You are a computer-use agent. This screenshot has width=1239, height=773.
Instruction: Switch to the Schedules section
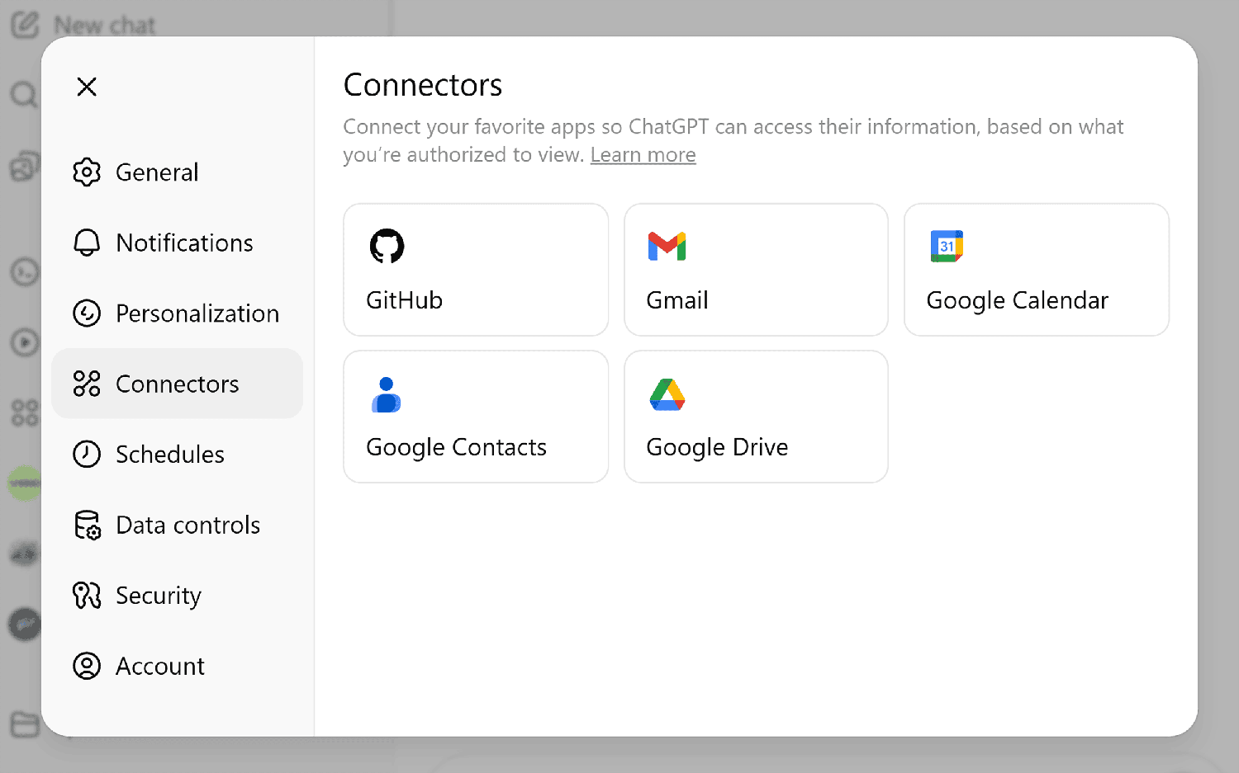177,454
